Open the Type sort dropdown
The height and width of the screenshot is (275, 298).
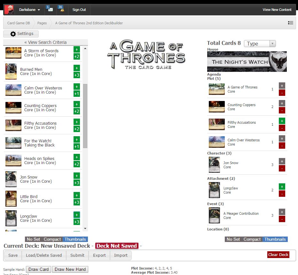tap(260, 44)
